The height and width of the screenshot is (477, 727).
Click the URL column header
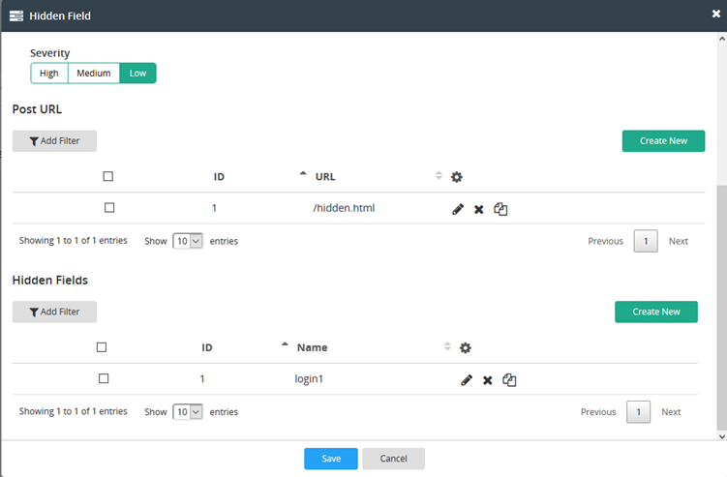pos(325,177)
